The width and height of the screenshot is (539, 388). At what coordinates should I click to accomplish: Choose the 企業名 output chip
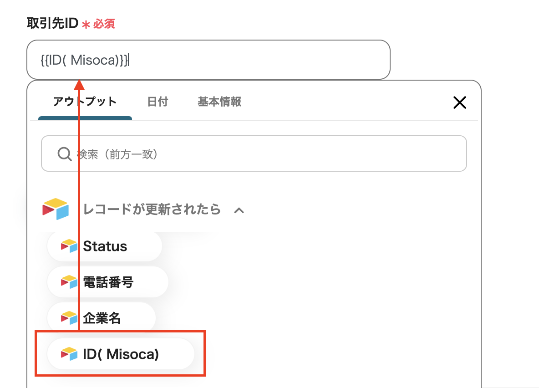pos(102,318)
